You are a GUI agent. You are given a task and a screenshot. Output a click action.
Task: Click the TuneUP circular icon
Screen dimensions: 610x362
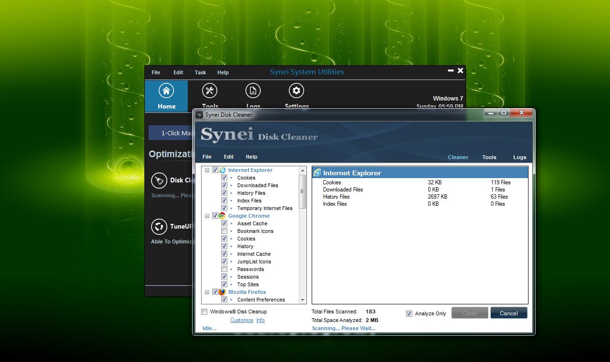click(x=159, y=227)
